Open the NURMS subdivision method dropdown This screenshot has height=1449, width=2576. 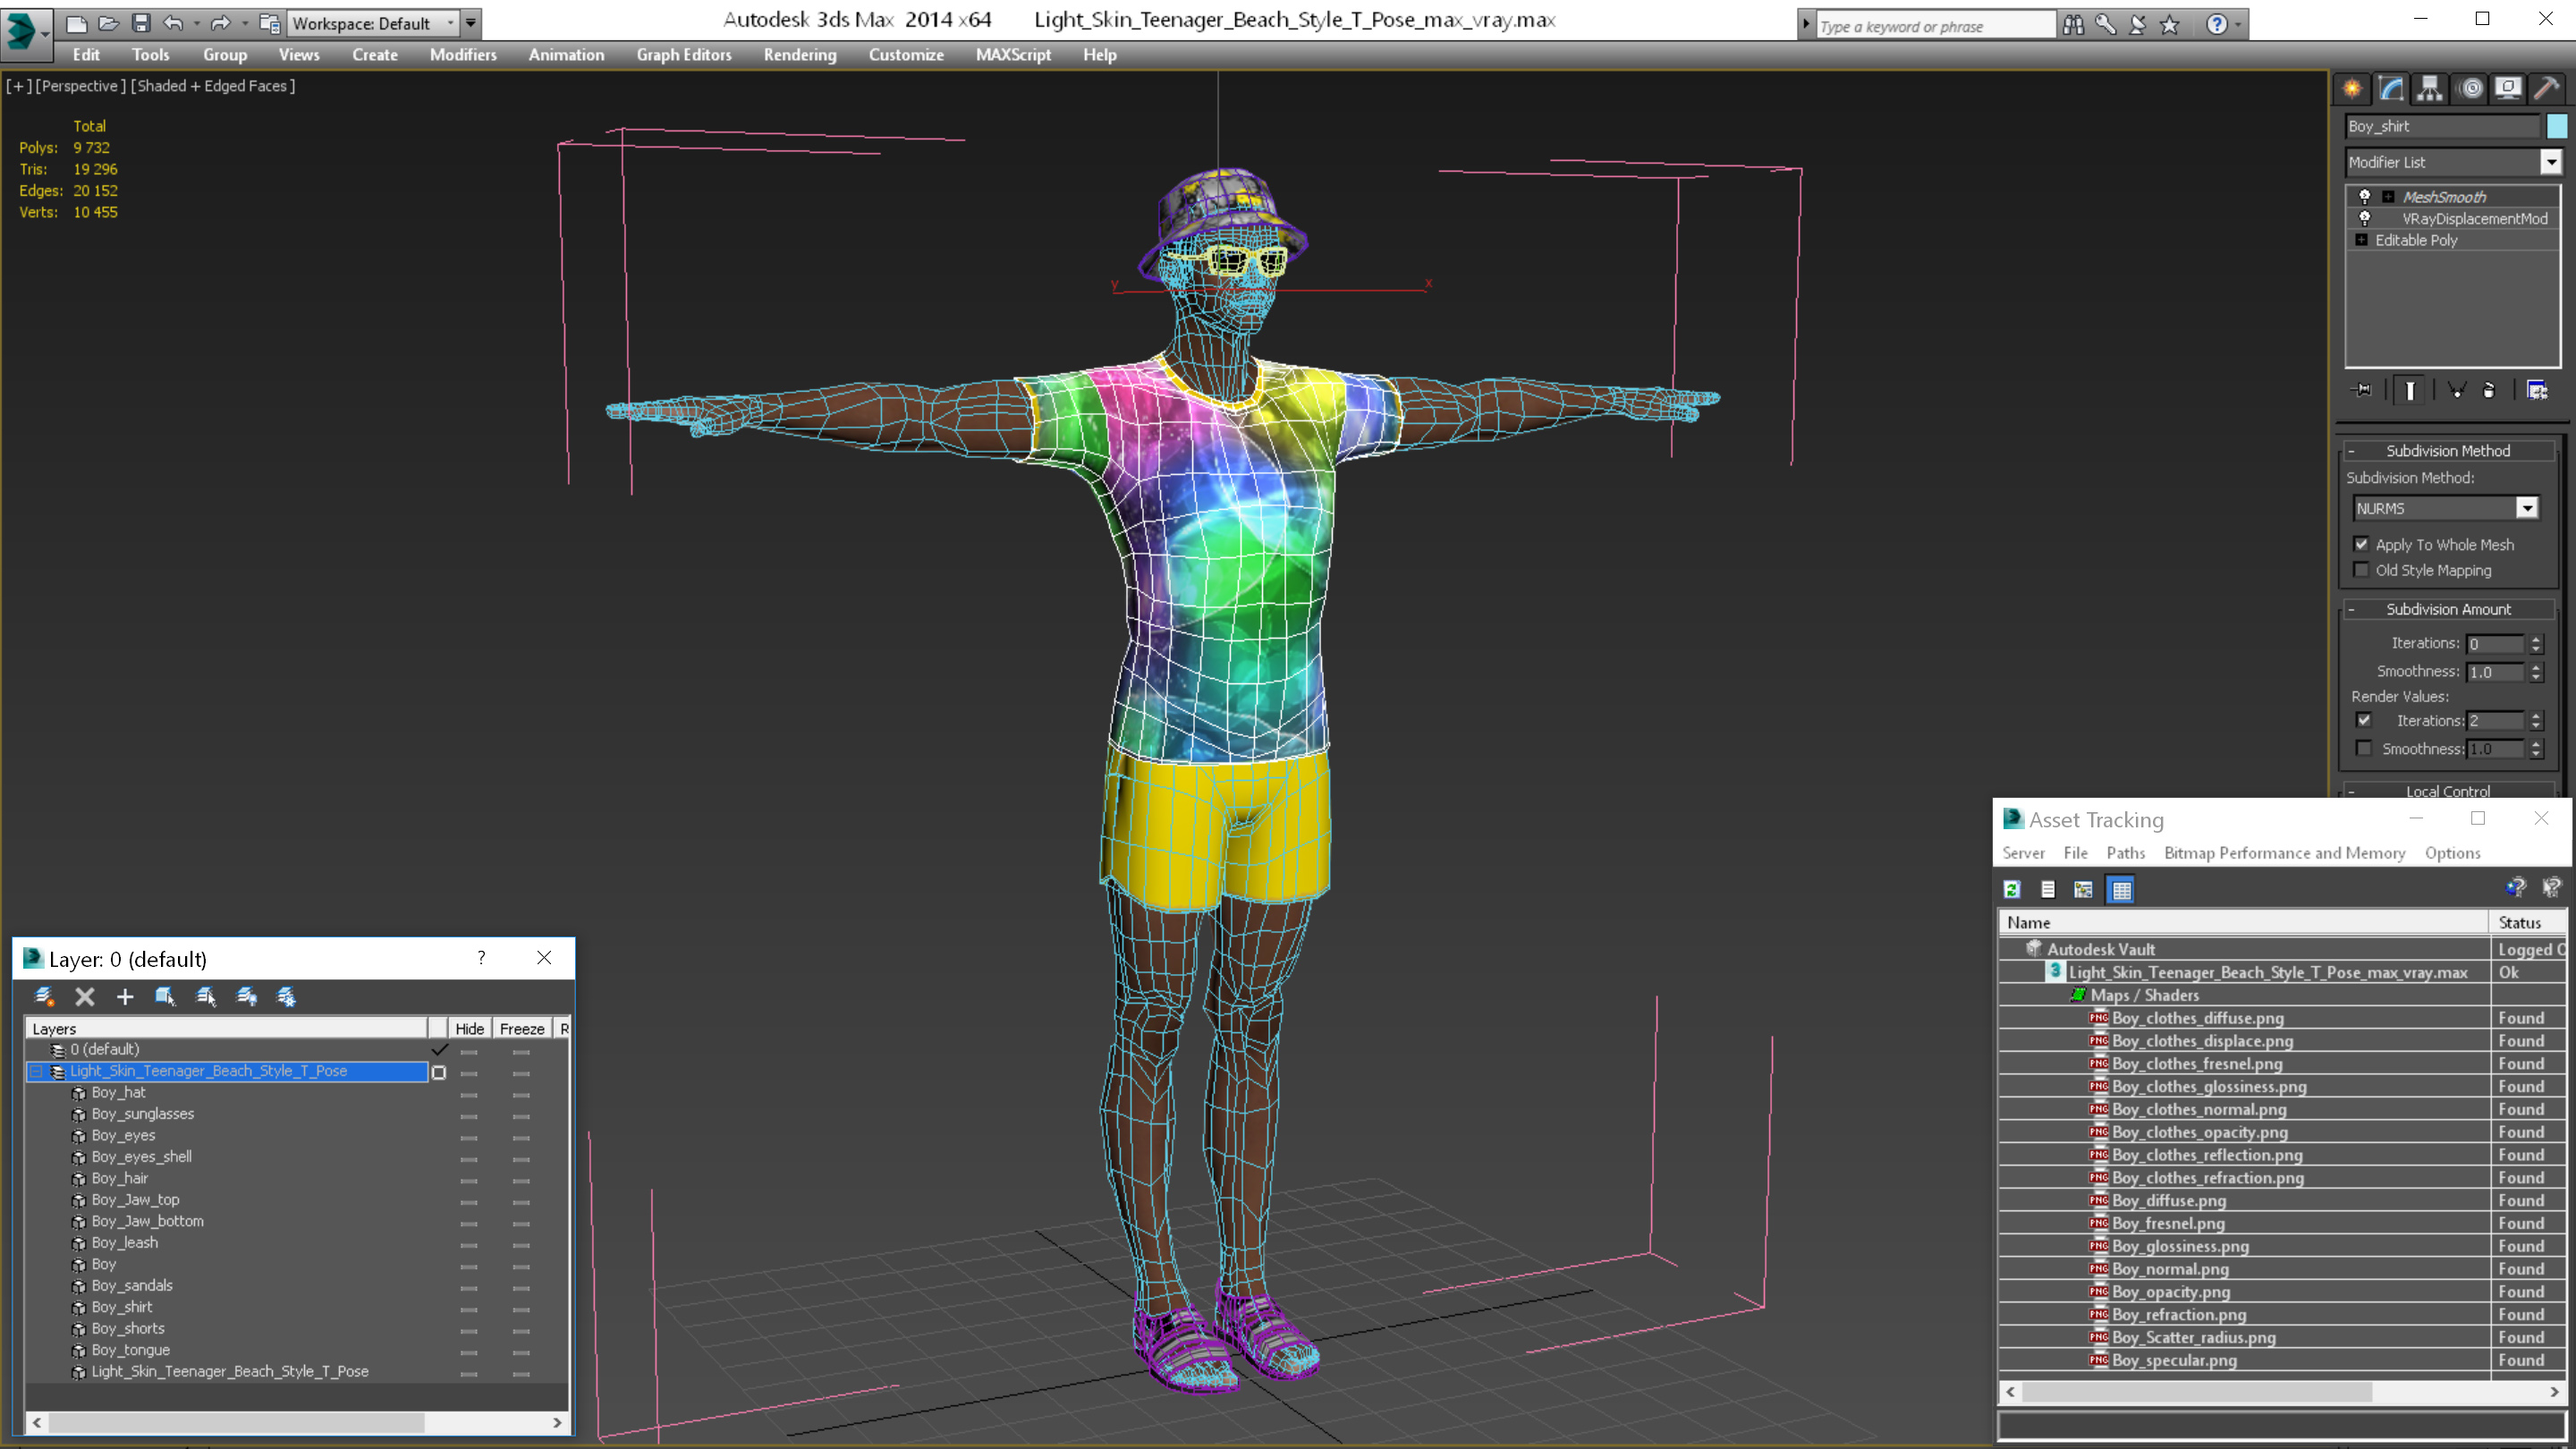2527,508
